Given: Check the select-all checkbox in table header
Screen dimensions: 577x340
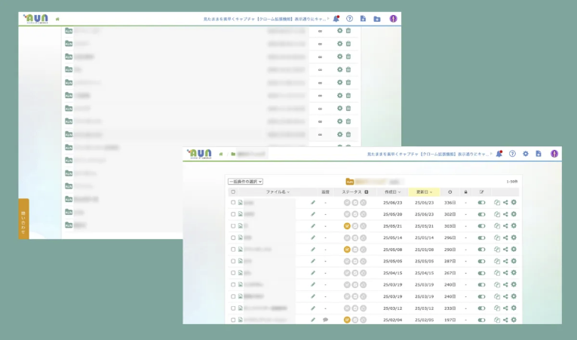Looking at the screenshot, I should [233, 192].
